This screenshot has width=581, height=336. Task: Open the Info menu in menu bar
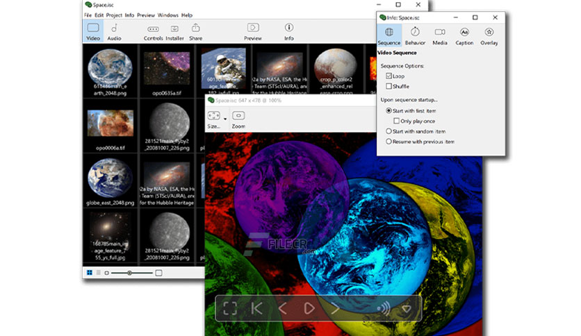click(129, 15)
